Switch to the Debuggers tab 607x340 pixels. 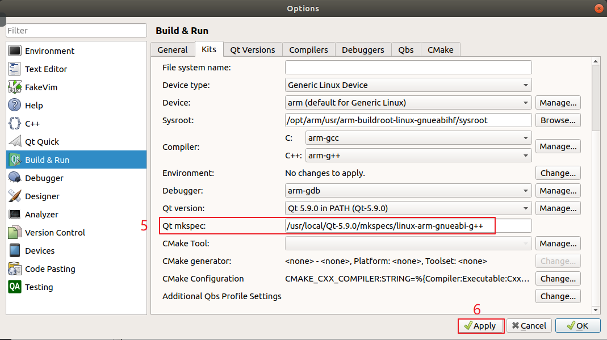tap(363, 50)
